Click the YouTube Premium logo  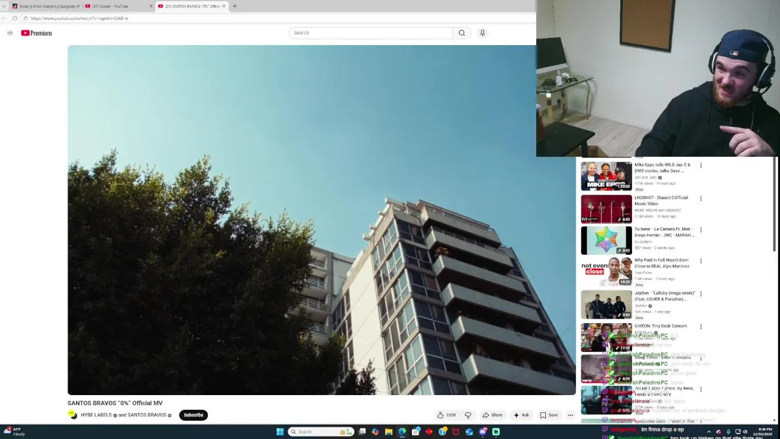[37, 33]
